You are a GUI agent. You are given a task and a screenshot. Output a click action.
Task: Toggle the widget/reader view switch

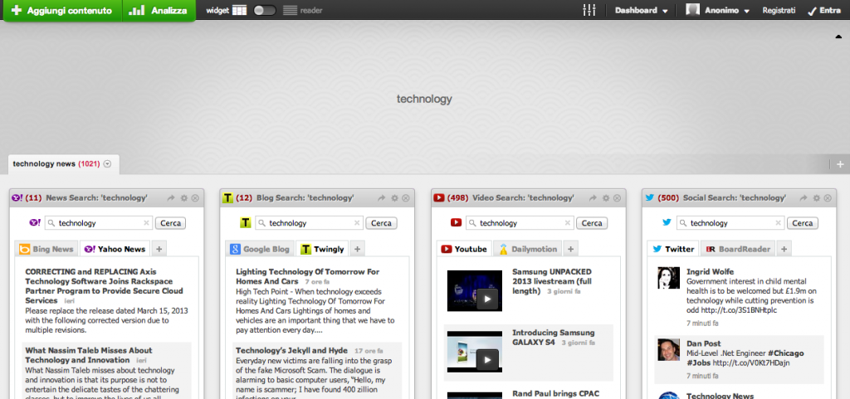pyautogui.click(x=265, y=11)
